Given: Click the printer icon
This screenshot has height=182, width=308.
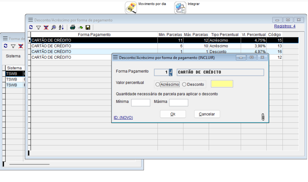Looking at the screenshot, I should (73, 27).
